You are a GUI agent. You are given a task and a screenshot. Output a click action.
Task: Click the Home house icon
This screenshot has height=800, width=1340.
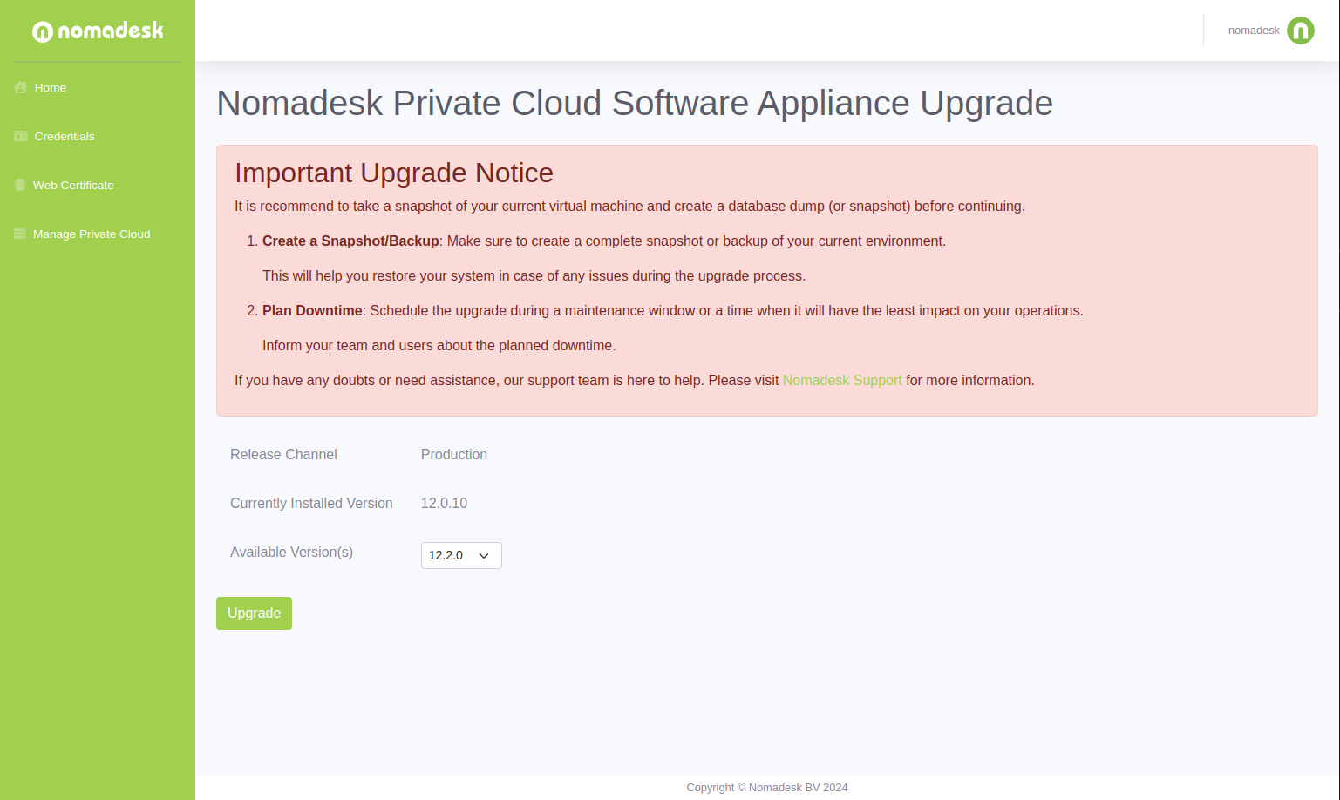pos(21,87)
